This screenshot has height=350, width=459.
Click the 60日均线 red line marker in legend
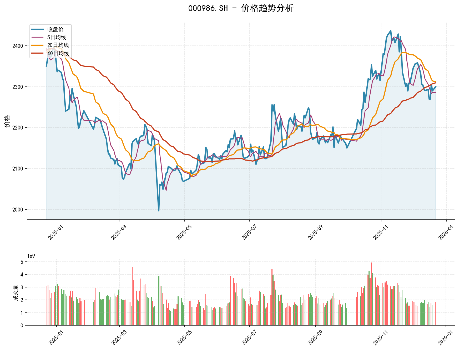click(37, 53)
